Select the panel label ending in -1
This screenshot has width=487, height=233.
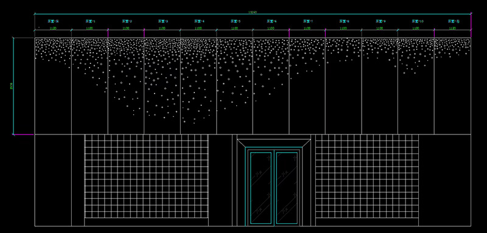point(90,21)
